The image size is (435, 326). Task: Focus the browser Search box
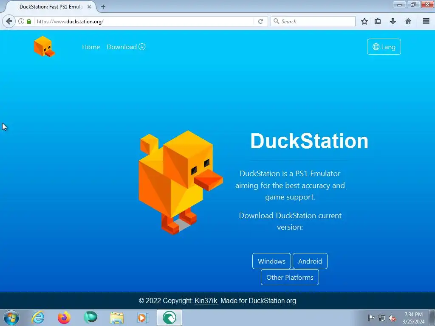point(313,21)
